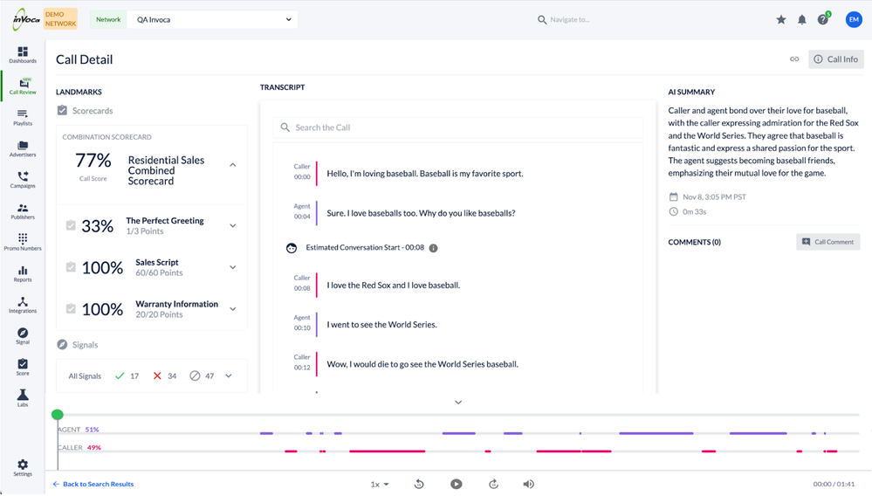This screenshot has height=496, width=872.
Task: Click the volume speaker icon
Action: 528,484
